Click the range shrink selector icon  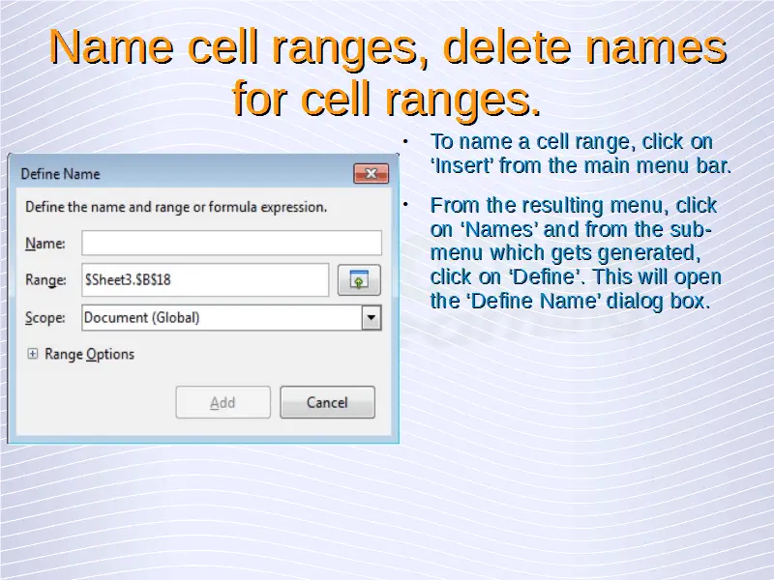pyautogui.click(x=358, y=280)
